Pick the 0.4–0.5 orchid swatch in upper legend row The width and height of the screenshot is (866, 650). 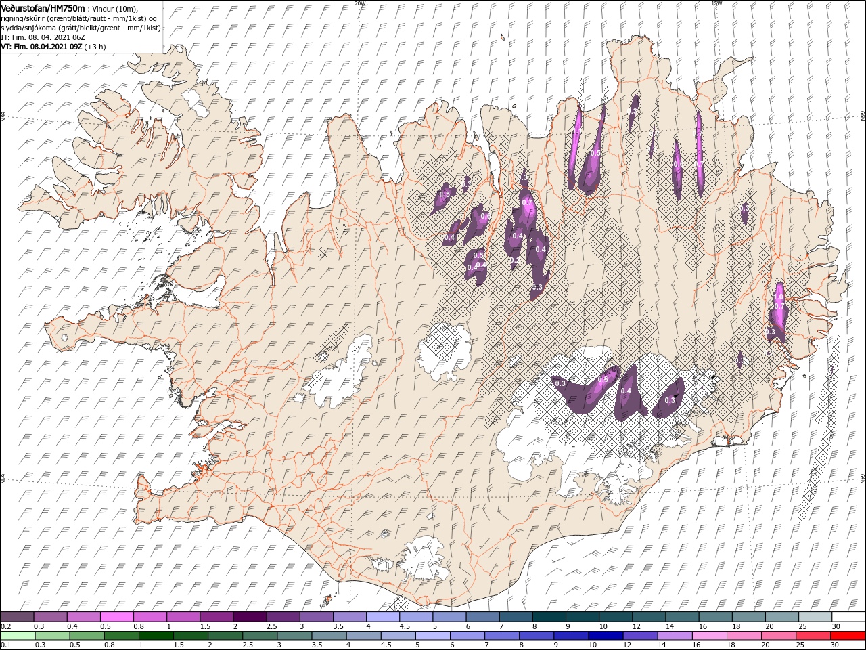84,617
